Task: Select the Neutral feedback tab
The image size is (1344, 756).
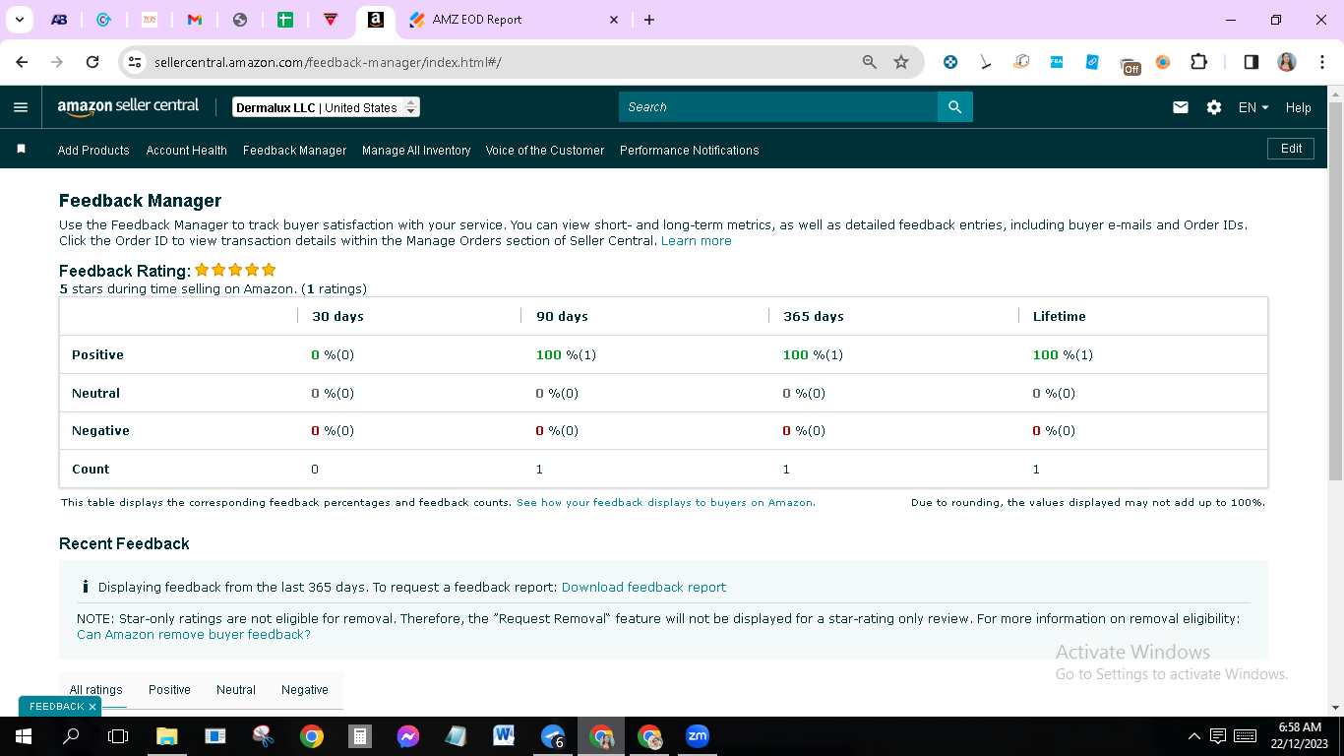Action: (x=236, y=690)
